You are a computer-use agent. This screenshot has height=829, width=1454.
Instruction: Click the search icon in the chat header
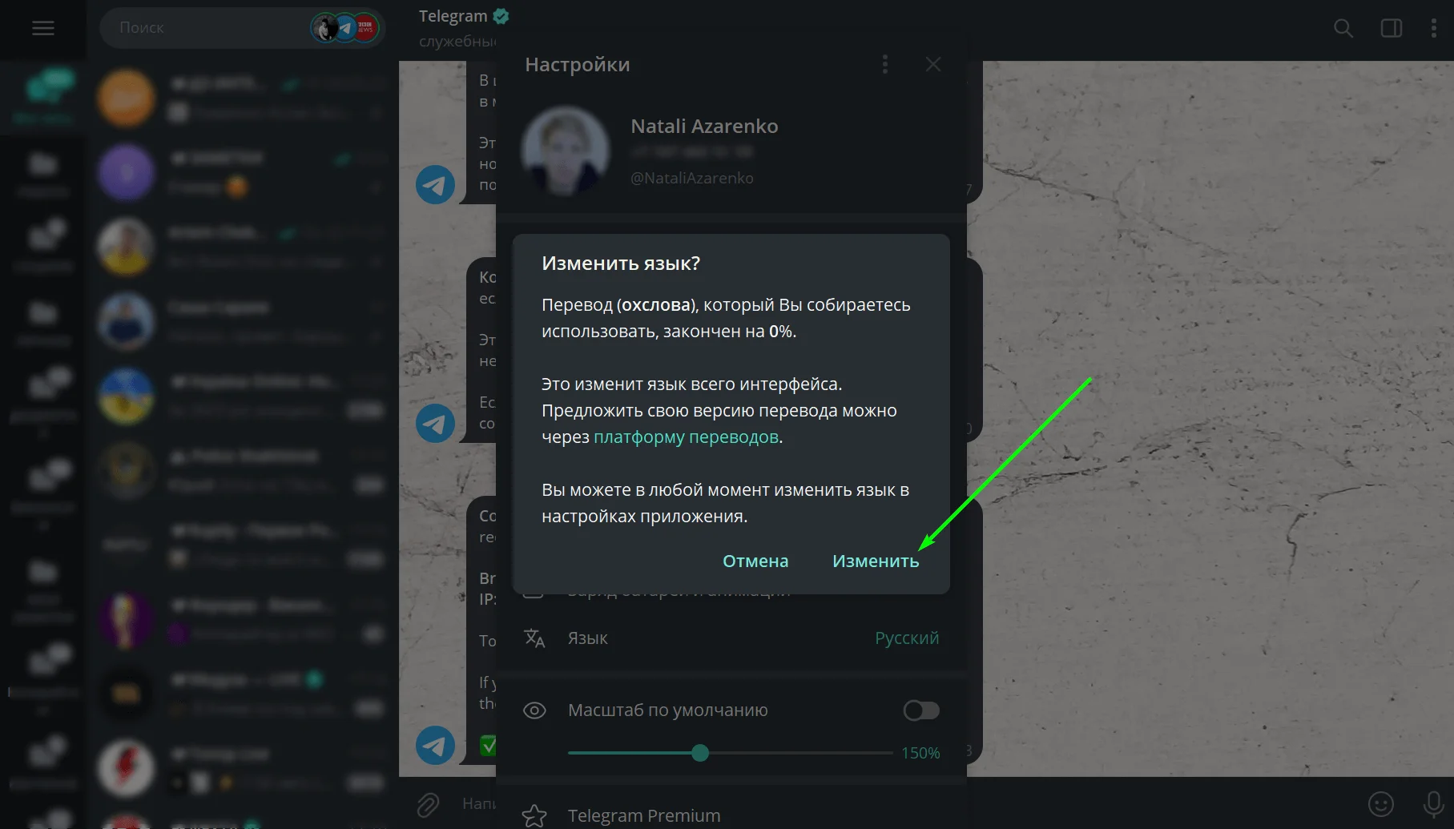1343,28
